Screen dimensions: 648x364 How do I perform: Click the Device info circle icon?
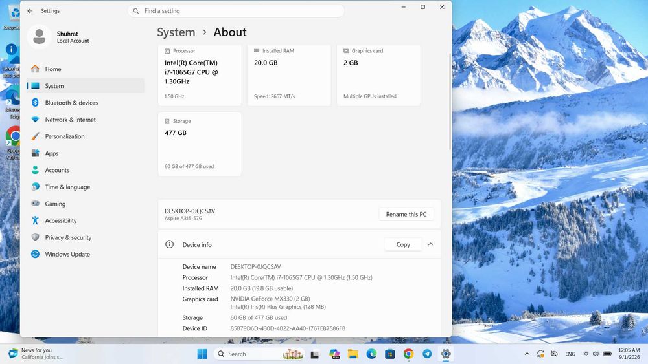click(x=169, y=244)
